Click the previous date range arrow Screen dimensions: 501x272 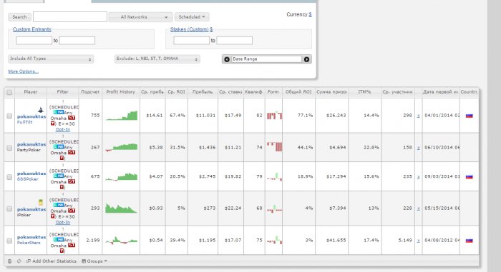[x=227, y=59]
